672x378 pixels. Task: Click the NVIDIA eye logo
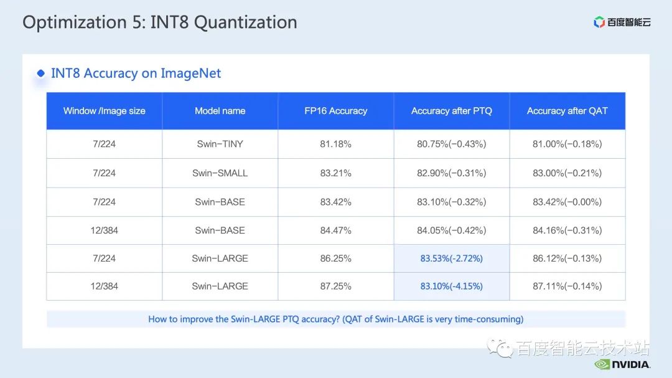tap(601, 364)
